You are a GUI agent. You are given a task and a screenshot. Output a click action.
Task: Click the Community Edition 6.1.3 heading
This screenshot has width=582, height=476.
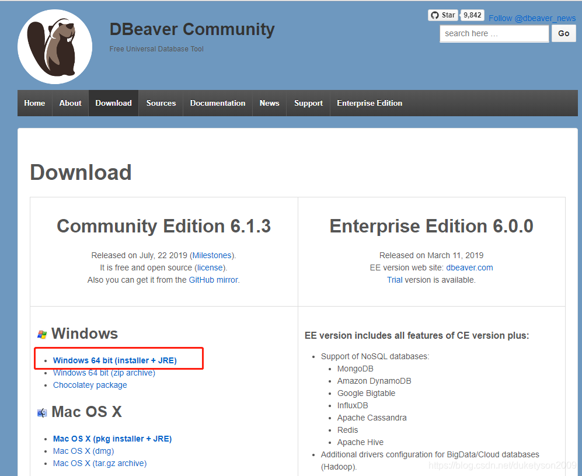163,226
